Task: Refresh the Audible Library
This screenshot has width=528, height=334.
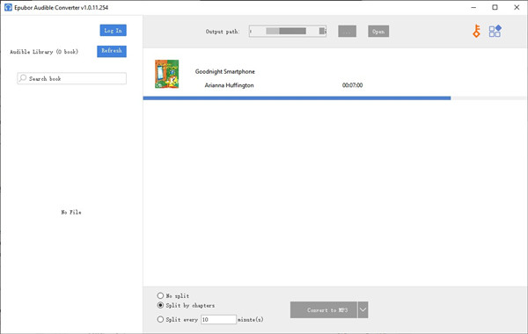Action: point(112,51)
